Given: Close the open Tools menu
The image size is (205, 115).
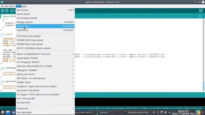Looking at the screenshot, I should pyautogui.click(x=19, y=6).
